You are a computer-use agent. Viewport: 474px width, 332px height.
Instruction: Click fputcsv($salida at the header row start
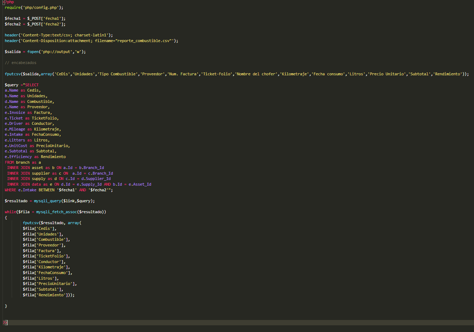22,74
